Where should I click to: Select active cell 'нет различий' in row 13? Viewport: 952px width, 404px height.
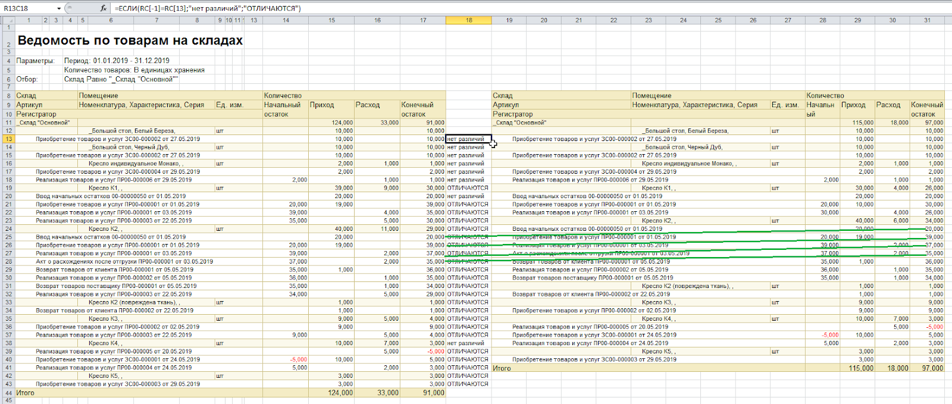click(468, 139)
